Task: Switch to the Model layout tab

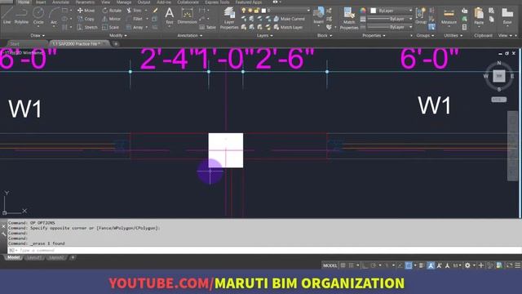Action: (13, 257)
